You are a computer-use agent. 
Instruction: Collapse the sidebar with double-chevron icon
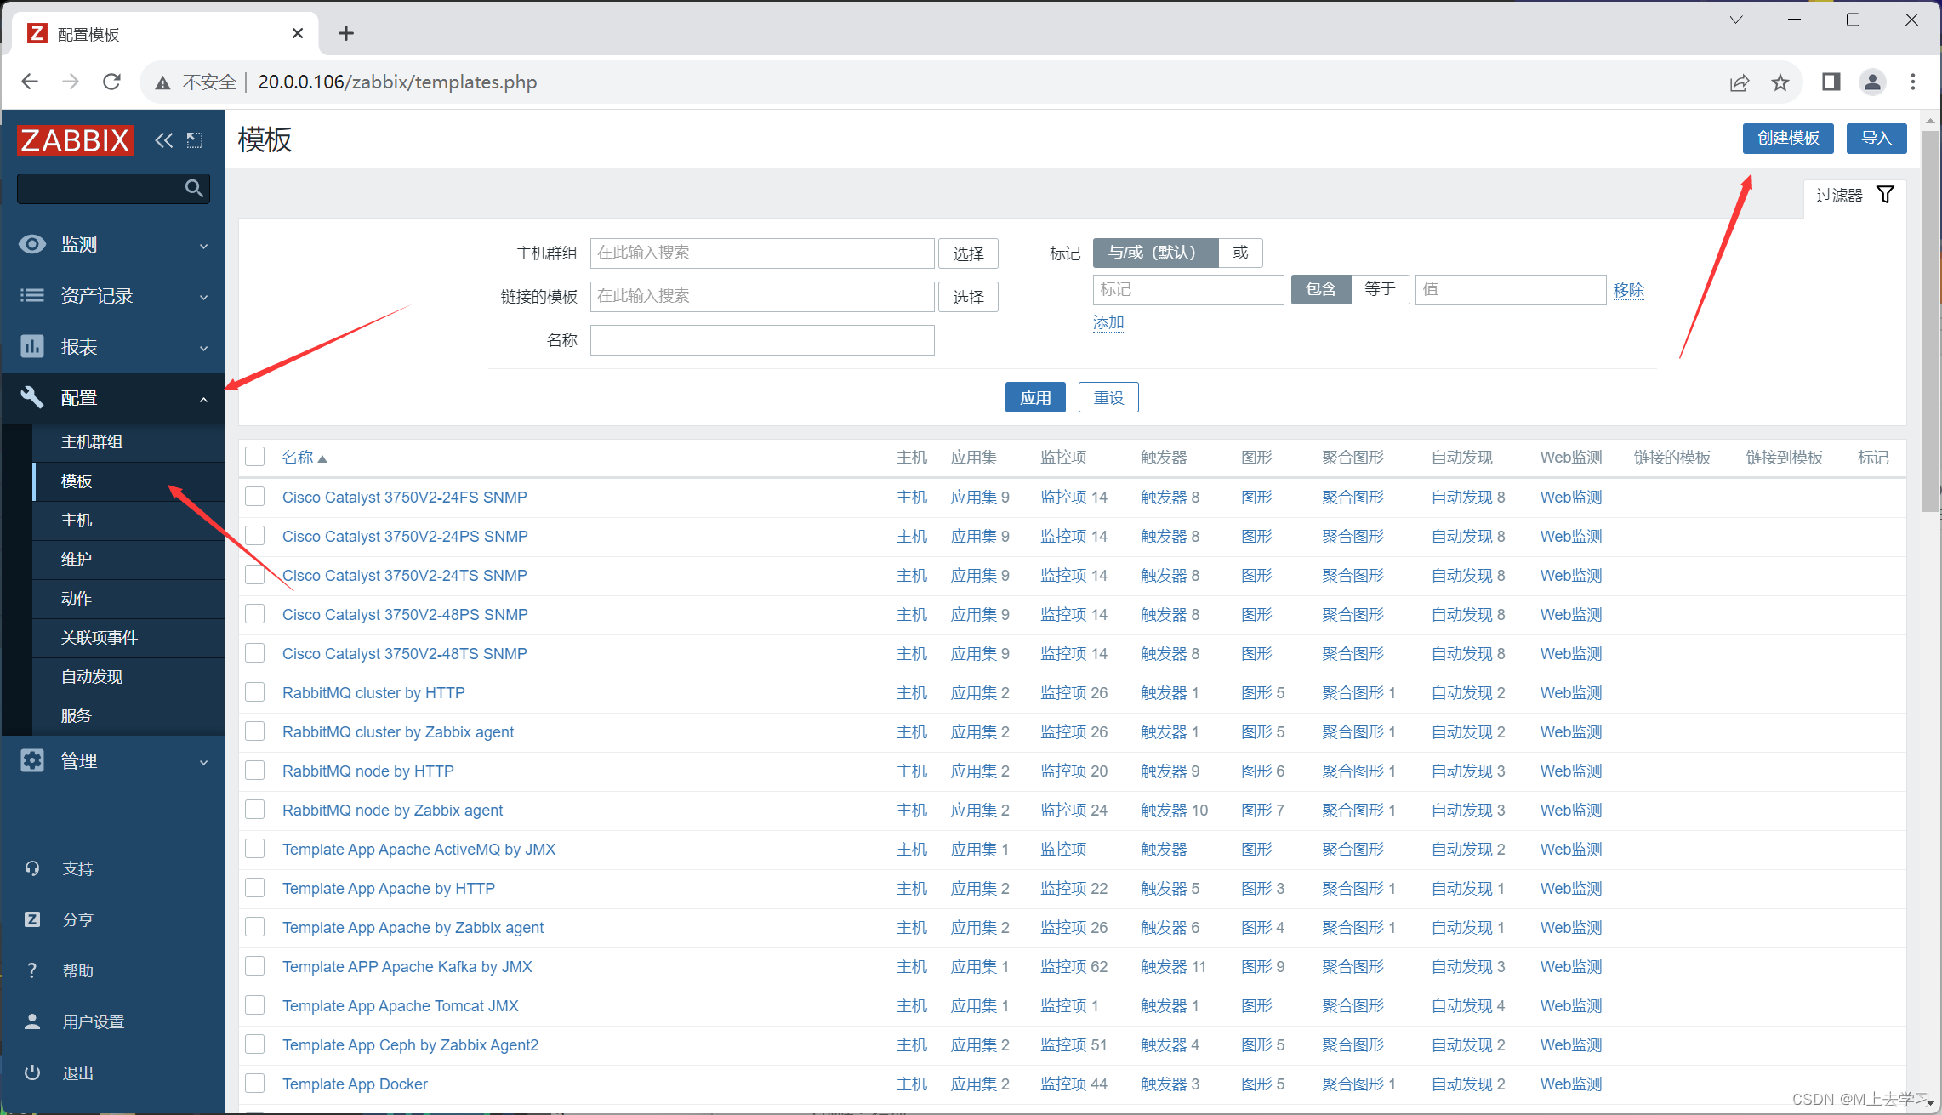tap(163, 140)
